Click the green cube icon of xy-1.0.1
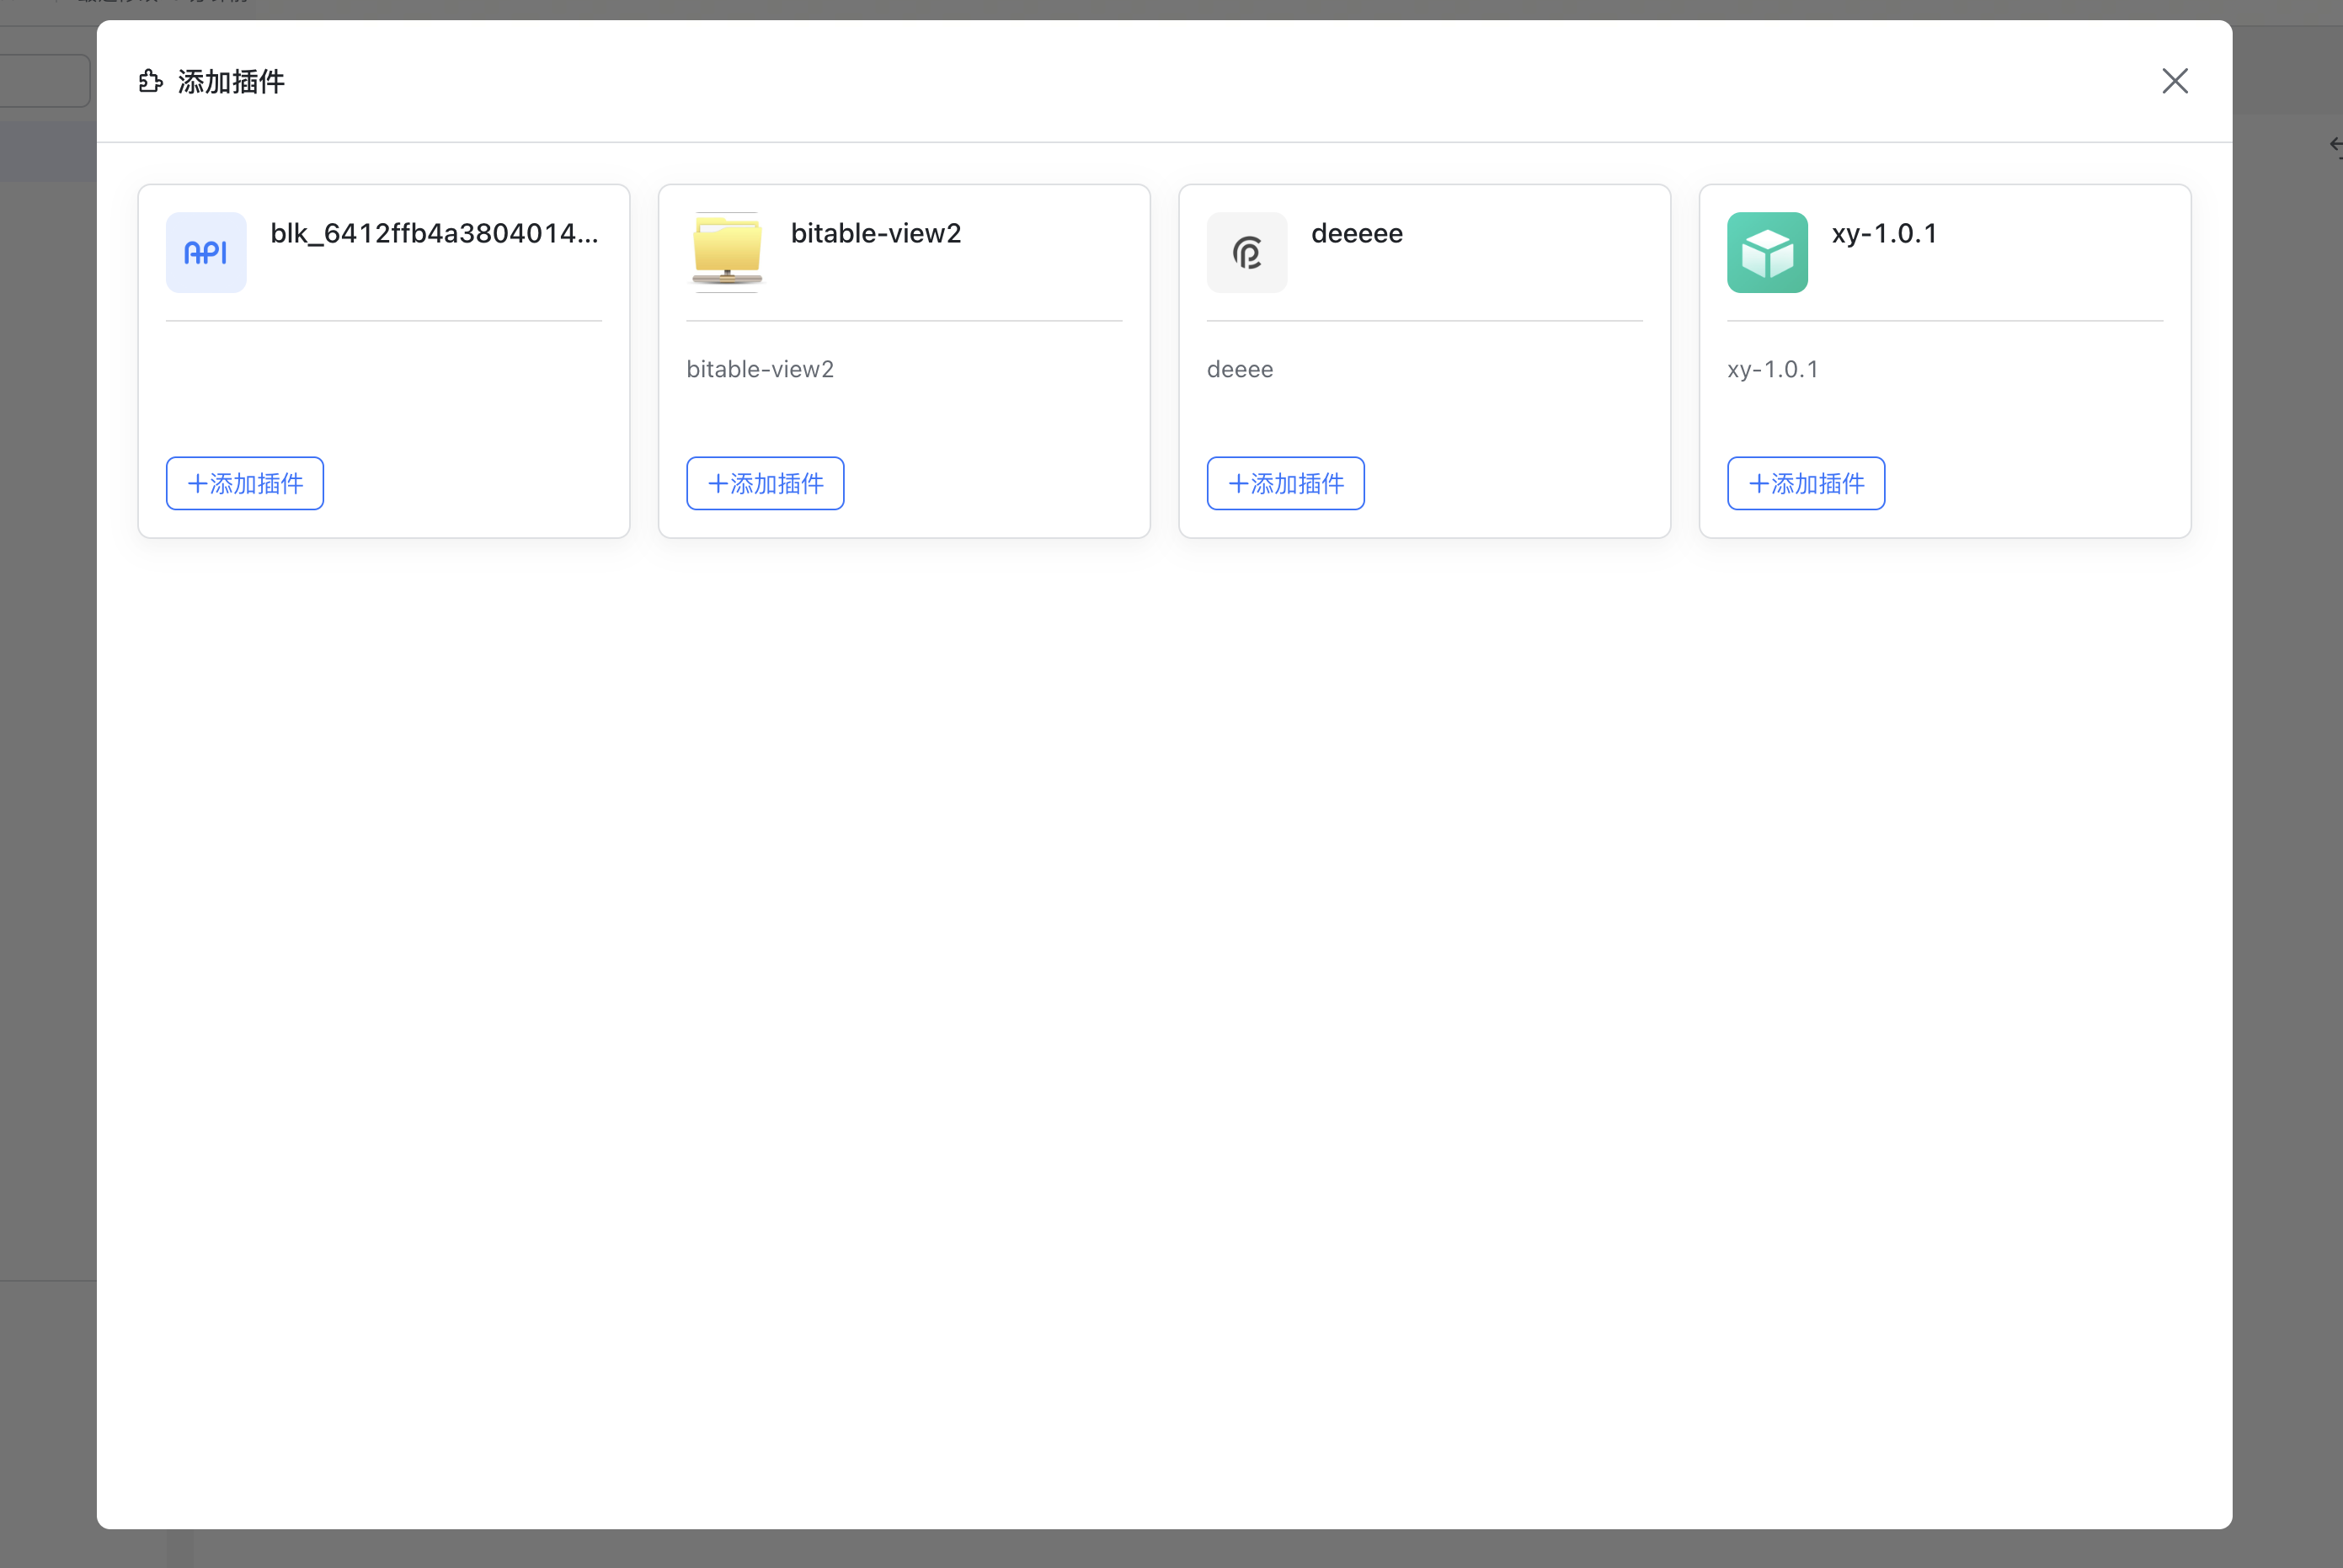 1767,252
